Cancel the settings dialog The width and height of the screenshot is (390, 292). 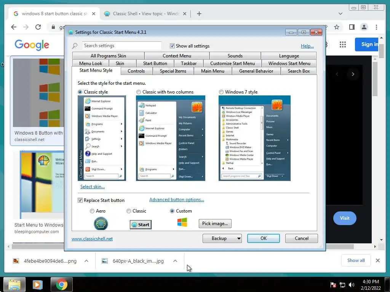[302, 238]
